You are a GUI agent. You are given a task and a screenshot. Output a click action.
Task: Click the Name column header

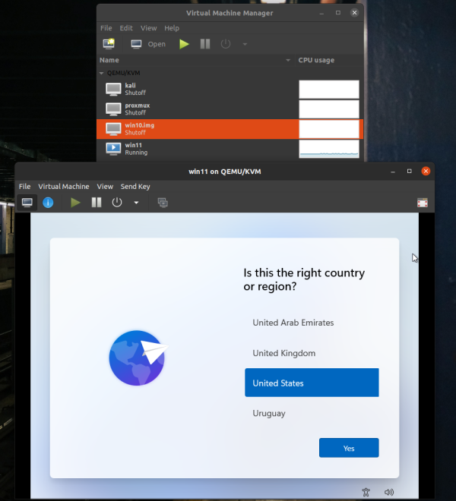tap(195, 60)
